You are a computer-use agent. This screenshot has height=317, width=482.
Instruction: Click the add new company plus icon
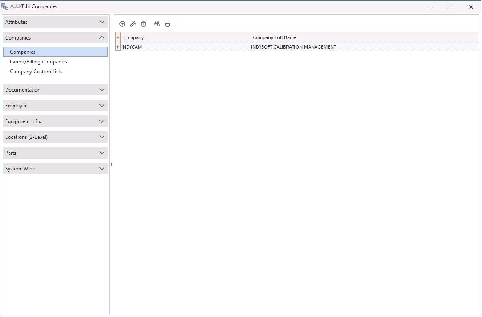tap(122, 24)
